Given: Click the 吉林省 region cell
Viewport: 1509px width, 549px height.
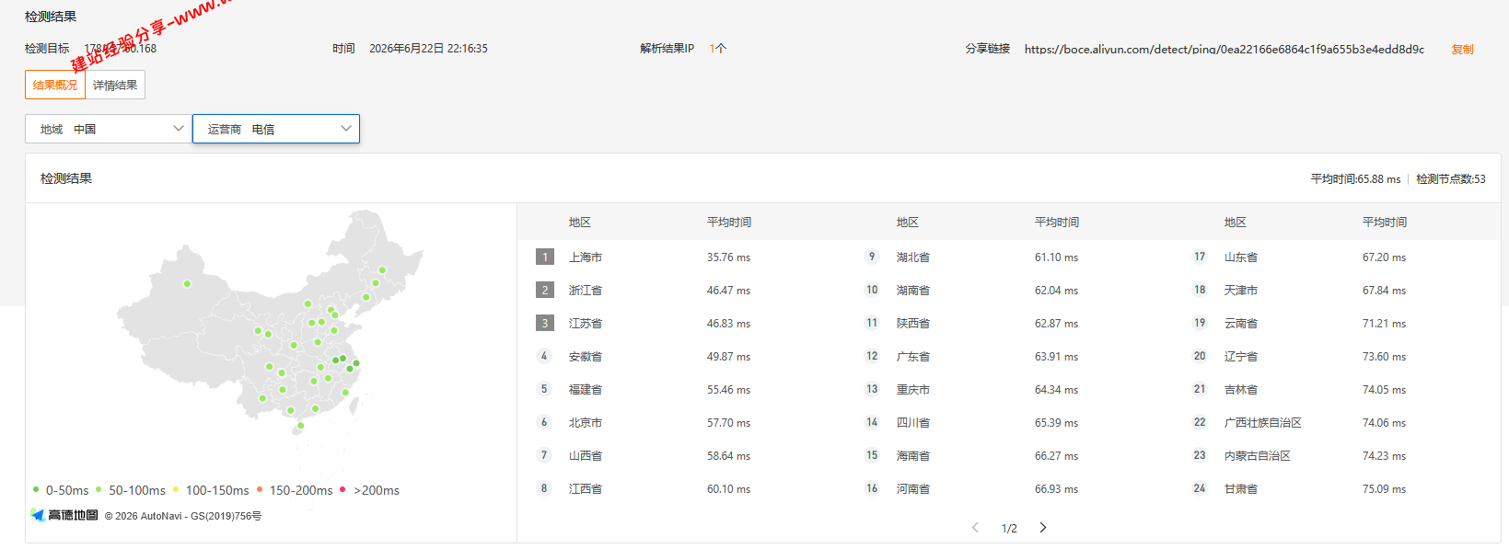Looking at the screenshot, I should tap(1241, 390).
